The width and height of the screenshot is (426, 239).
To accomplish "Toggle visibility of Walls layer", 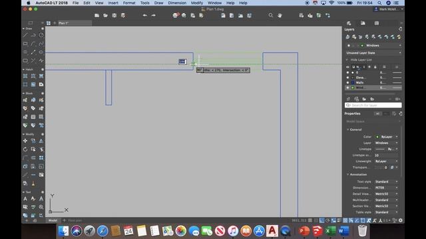I will pyautogui.click(x=347, y=82).
